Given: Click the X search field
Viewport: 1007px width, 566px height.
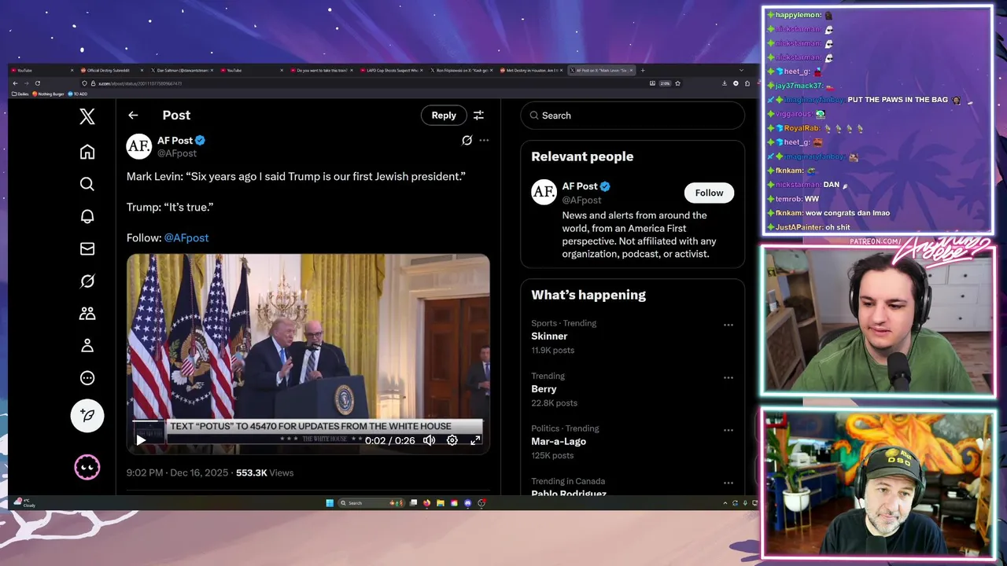Looking at the screenshot, I should click(633, 116).
